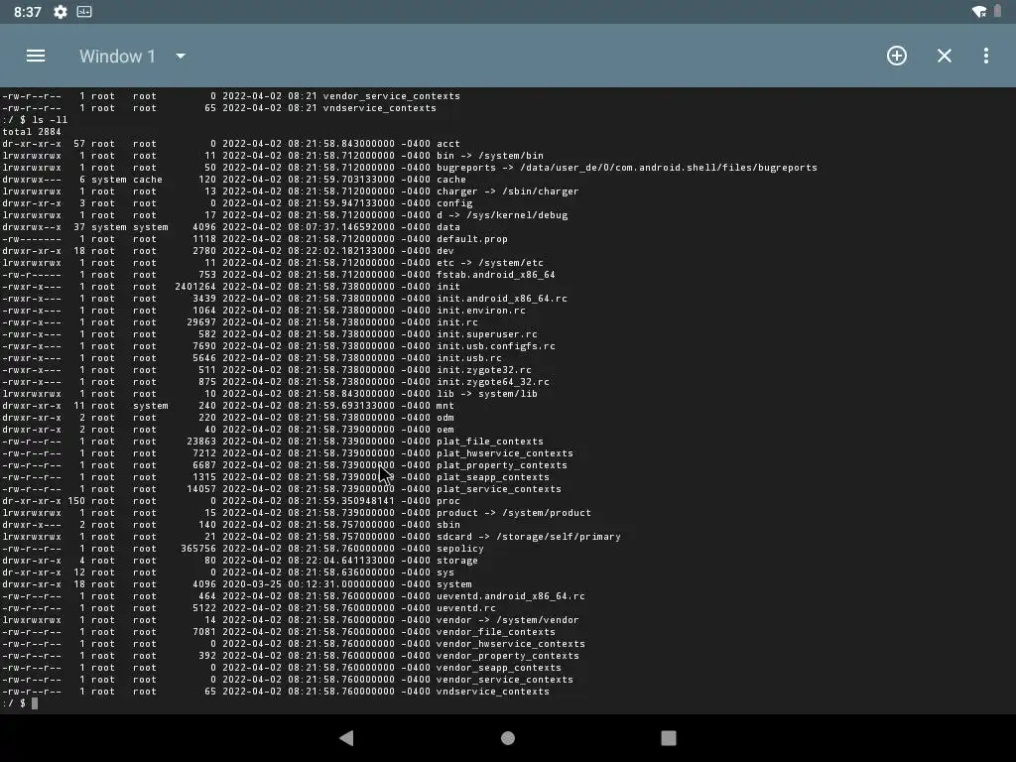This screenshot has height=762, width=1016.
Task: Click 'vendor_property_contexts' file name
Action: click(507, 656)
